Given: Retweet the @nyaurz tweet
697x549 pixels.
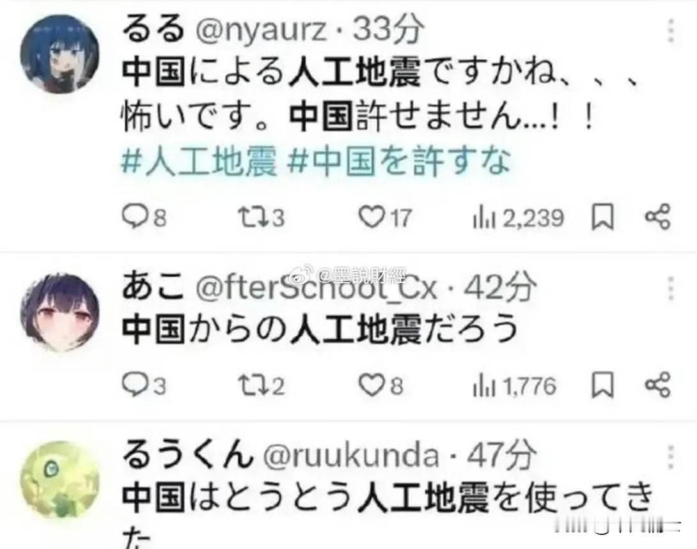Looking at the screenshot, I should [262, 218].
